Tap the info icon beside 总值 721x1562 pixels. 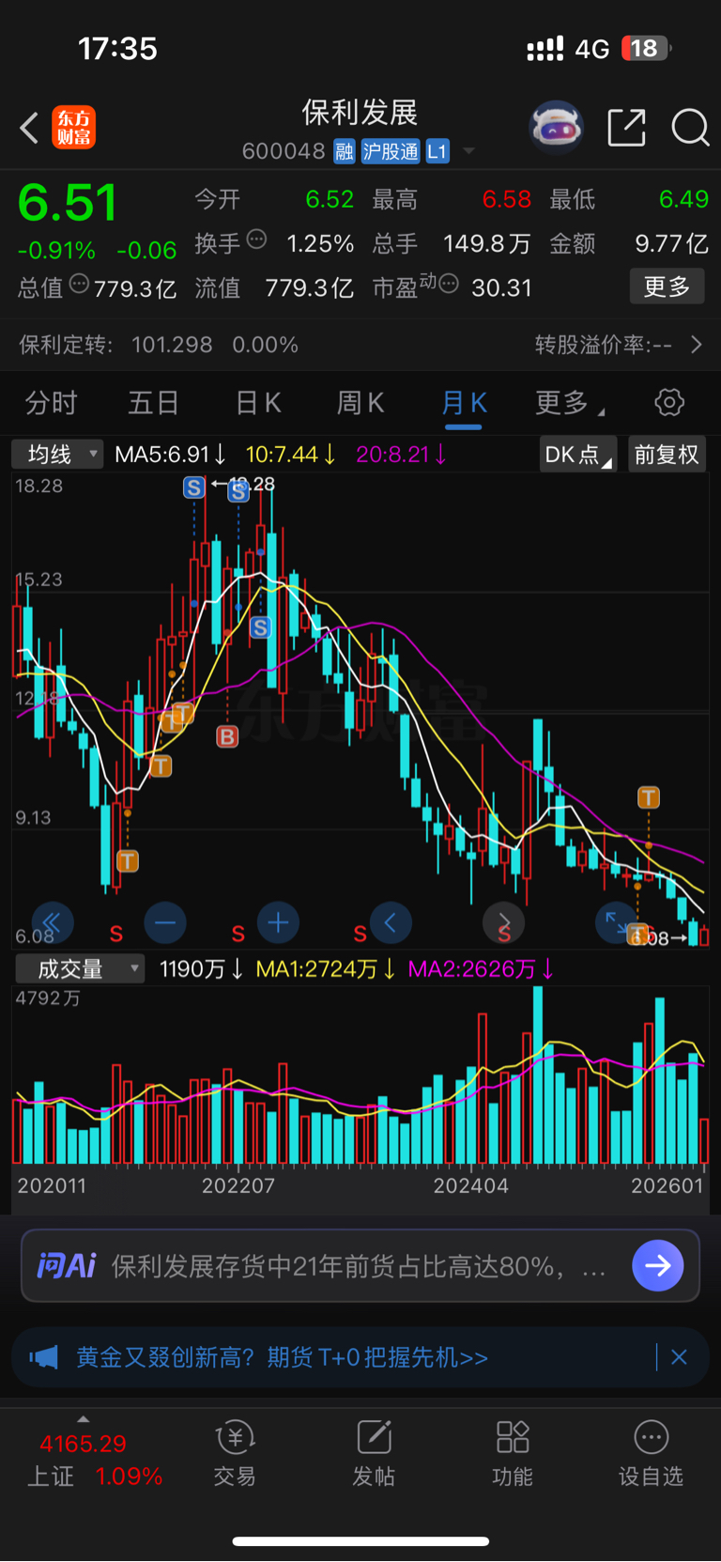click(79, 283)
